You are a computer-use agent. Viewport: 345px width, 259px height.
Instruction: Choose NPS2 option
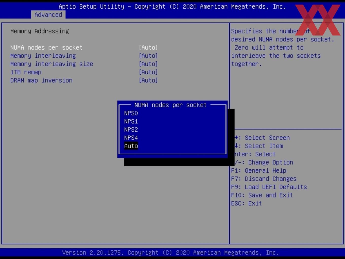[x=131, y=129]
